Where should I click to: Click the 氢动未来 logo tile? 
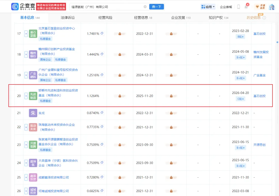pos(33,127)
